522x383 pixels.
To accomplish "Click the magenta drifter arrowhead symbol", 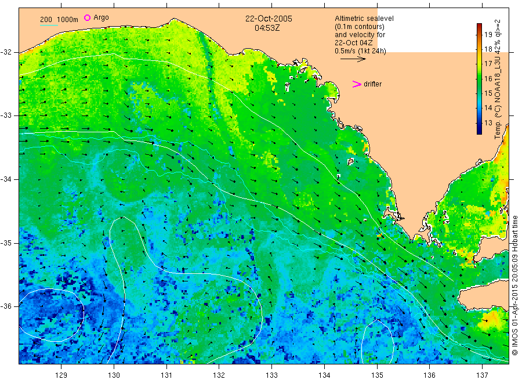I will [357, 84].
